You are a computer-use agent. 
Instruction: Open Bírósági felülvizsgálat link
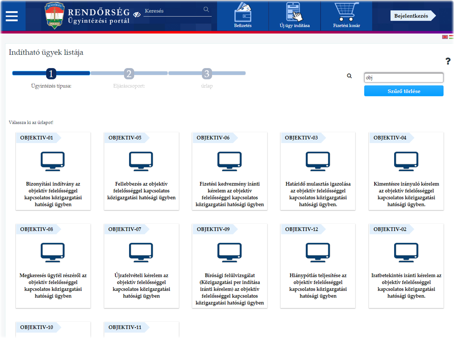[230, 289]
